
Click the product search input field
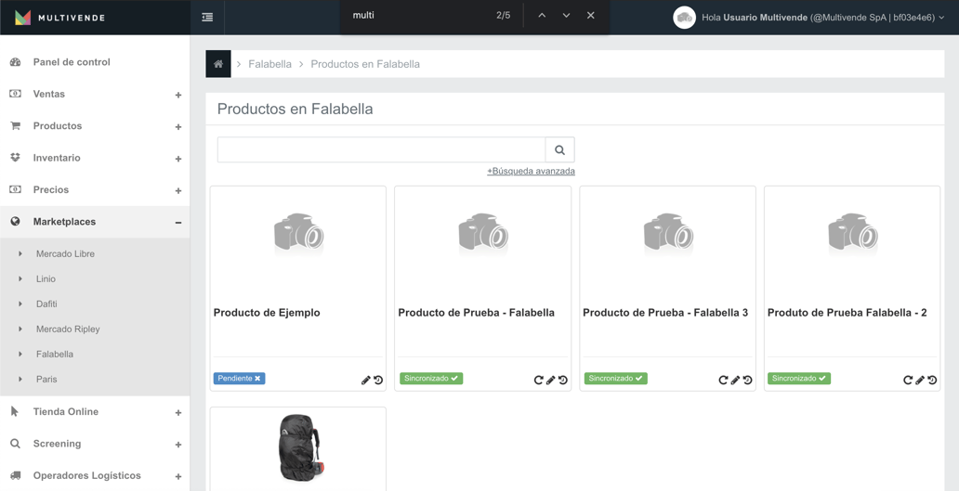point(381,149)
